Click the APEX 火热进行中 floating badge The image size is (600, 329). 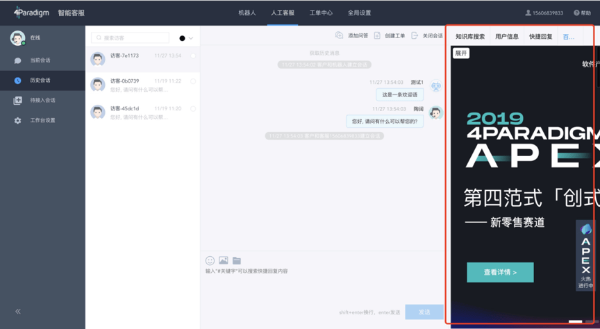click(x=585, y=255)
